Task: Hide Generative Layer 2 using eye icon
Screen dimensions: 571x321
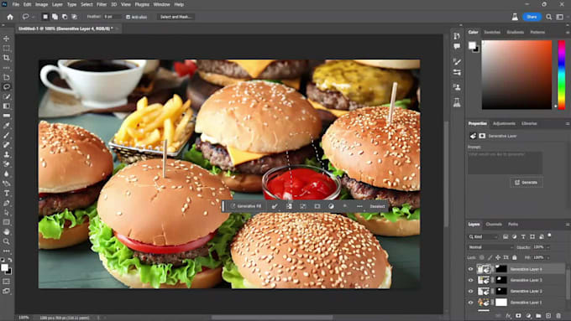Action: tap(470, 291)
